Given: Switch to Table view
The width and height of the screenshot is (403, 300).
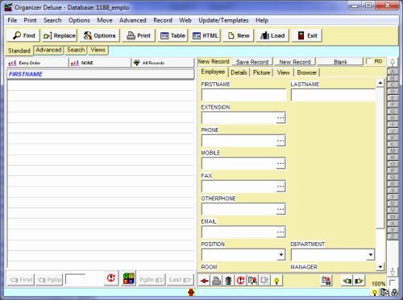Looking at the screenshot, I should click(172, 35).
